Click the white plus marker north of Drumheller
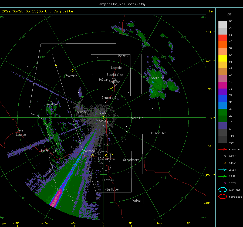Image resolution: width=243 pixels, height=227 pixels. (153, 109)
